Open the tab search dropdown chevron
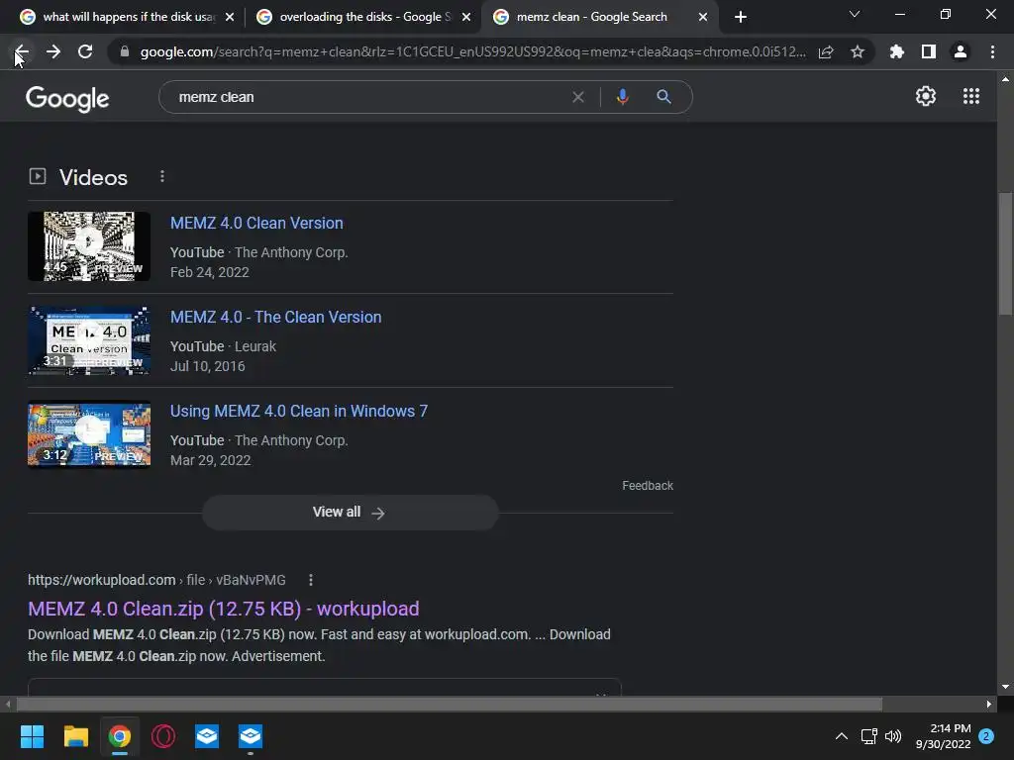 855,14
